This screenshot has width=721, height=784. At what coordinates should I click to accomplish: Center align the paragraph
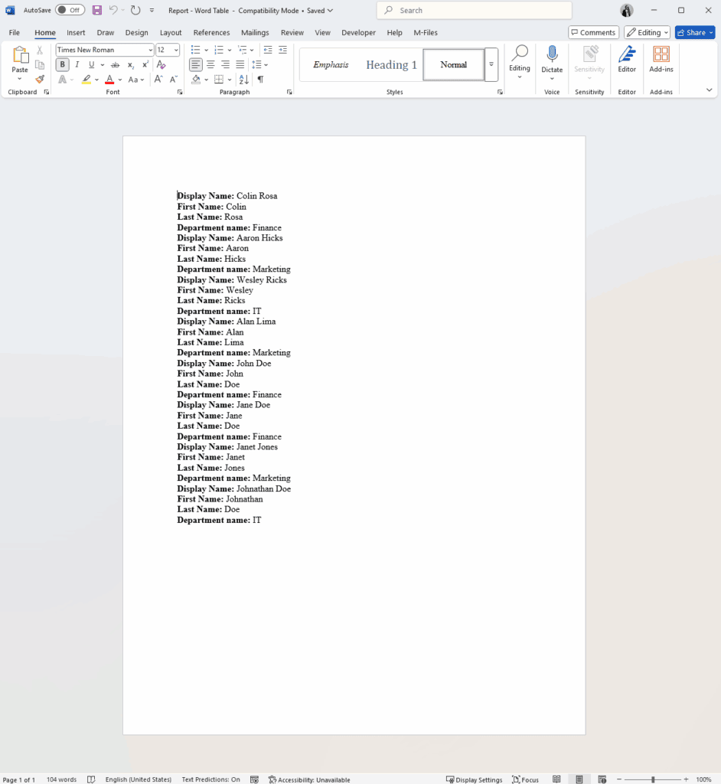pyautogui.click(x=210, y=65)
